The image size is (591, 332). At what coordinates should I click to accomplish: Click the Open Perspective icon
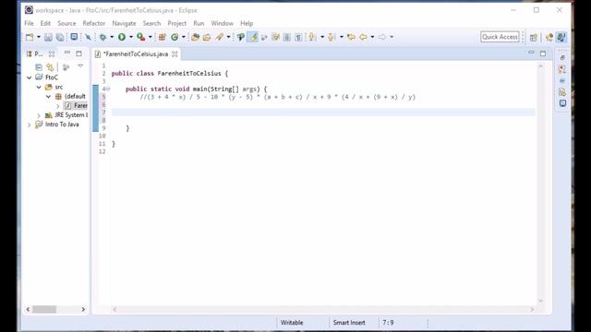[x=534, y=37]
